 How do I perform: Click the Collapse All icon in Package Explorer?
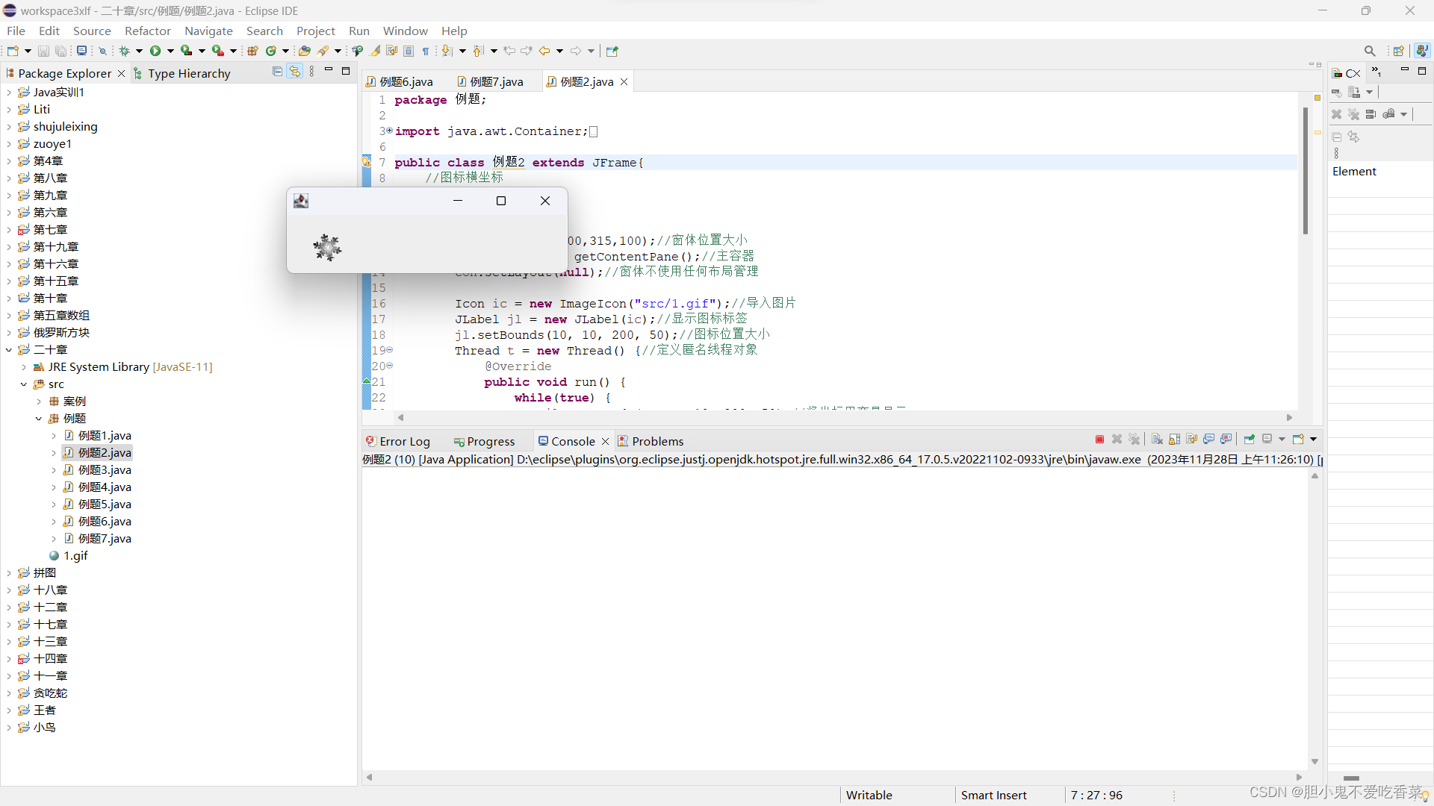pos(277,72)
